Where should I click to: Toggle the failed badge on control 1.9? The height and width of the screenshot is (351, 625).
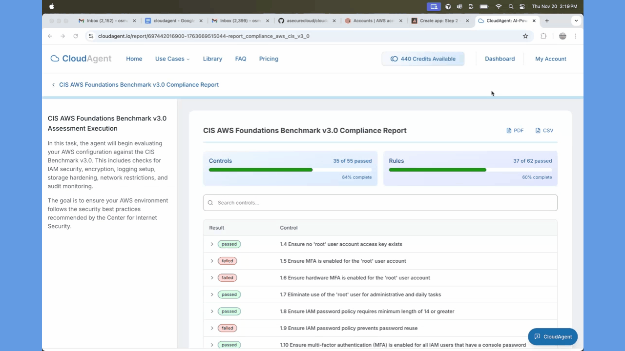pos(227,328)
